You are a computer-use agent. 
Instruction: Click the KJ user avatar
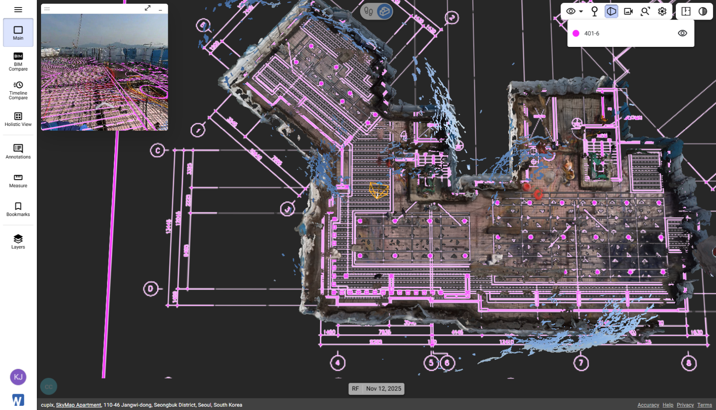tap(18, 377)
